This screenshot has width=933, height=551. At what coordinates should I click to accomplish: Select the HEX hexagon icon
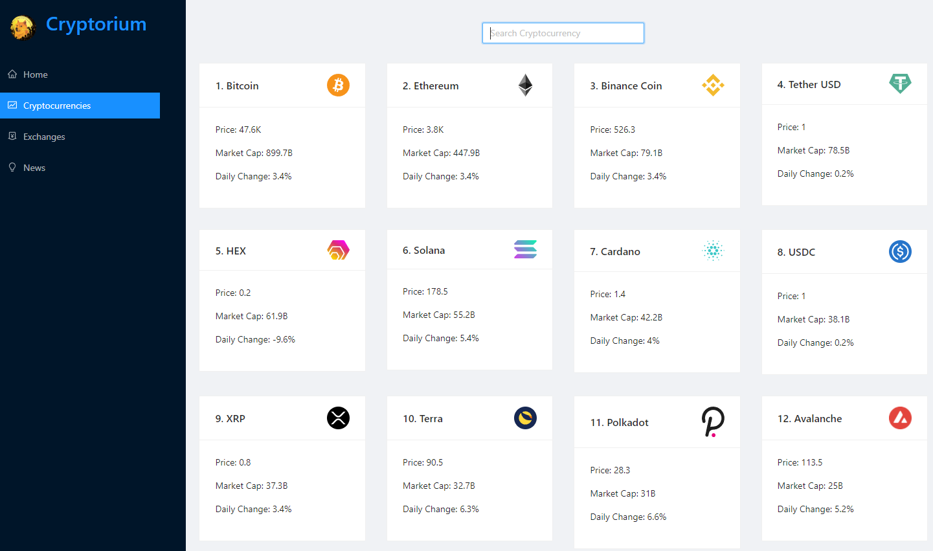(338, 250)
